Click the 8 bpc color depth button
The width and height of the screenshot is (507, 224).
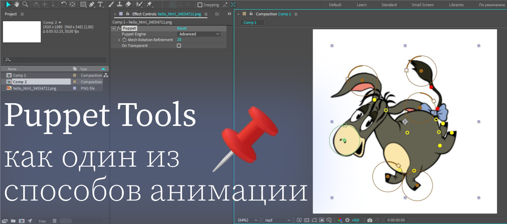pyautogui.click(x=43, y=221)
